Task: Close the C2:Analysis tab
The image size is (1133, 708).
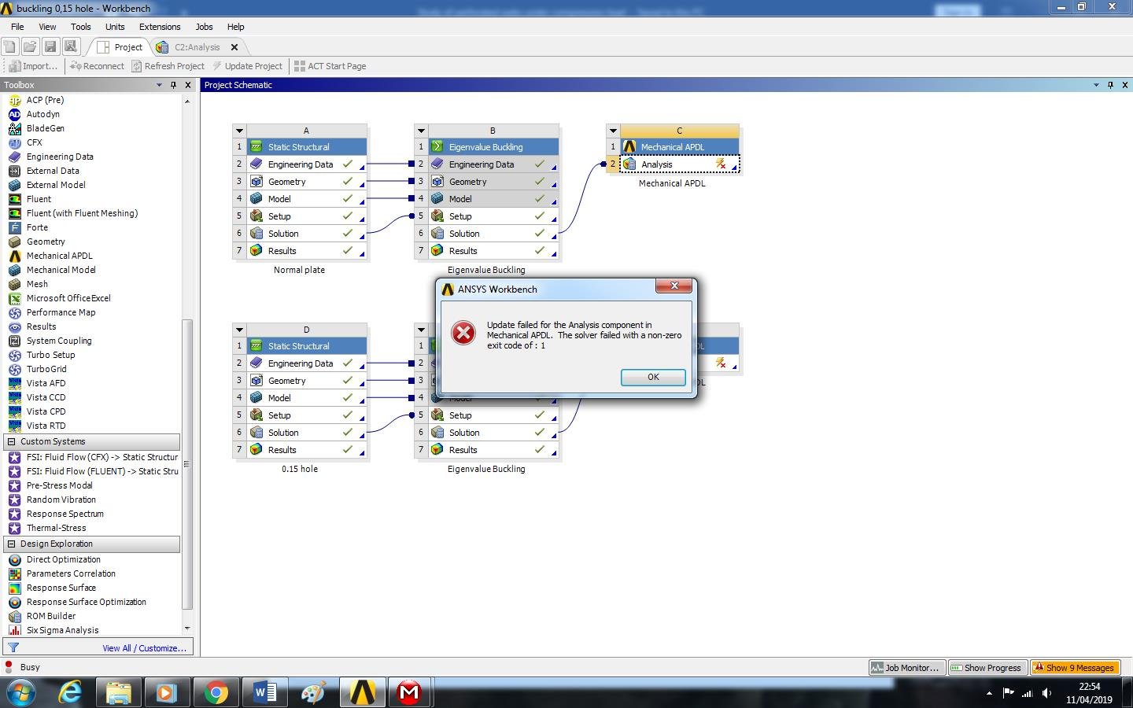Action: [234, 47]
